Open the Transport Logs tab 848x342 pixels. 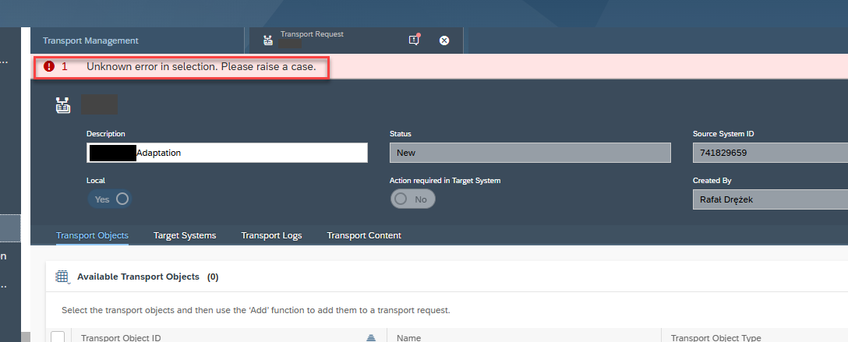point(271,235)
